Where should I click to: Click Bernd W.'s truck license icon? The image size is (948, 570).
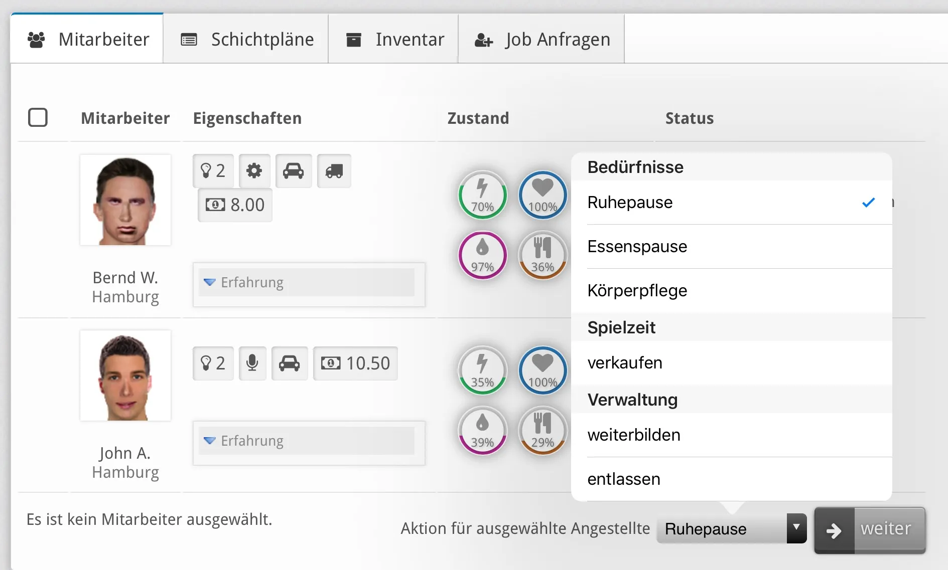click(x=334, y=171)
